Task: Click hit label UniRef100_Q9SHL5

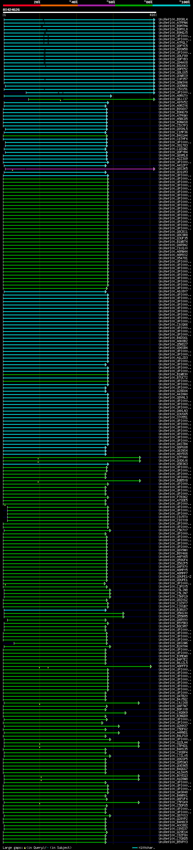Action: click(173, 129)
